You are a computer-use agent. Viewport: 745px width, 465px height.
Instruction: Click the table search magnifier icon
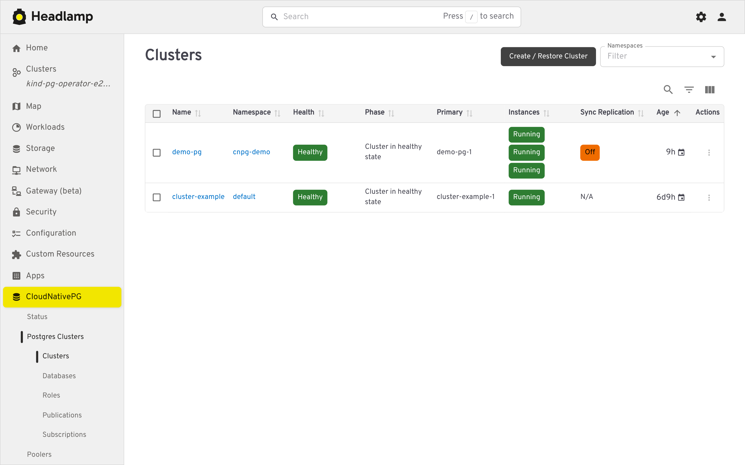668,89
